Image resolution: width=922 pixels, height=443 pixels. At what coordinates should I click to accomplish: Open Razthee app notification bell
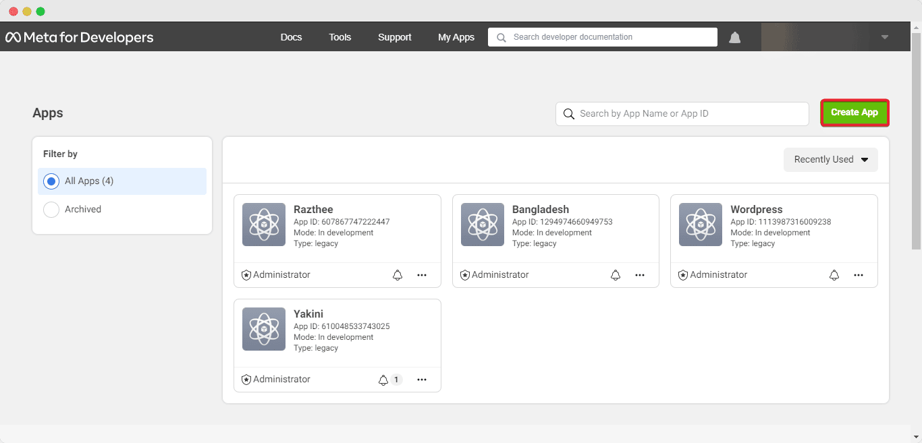(x=398, y=275)
